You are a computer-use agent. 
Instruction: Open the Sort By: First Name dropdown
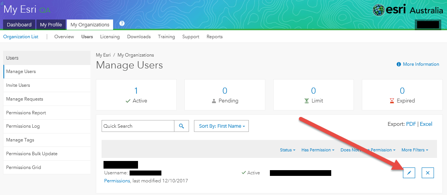(222, 126)
